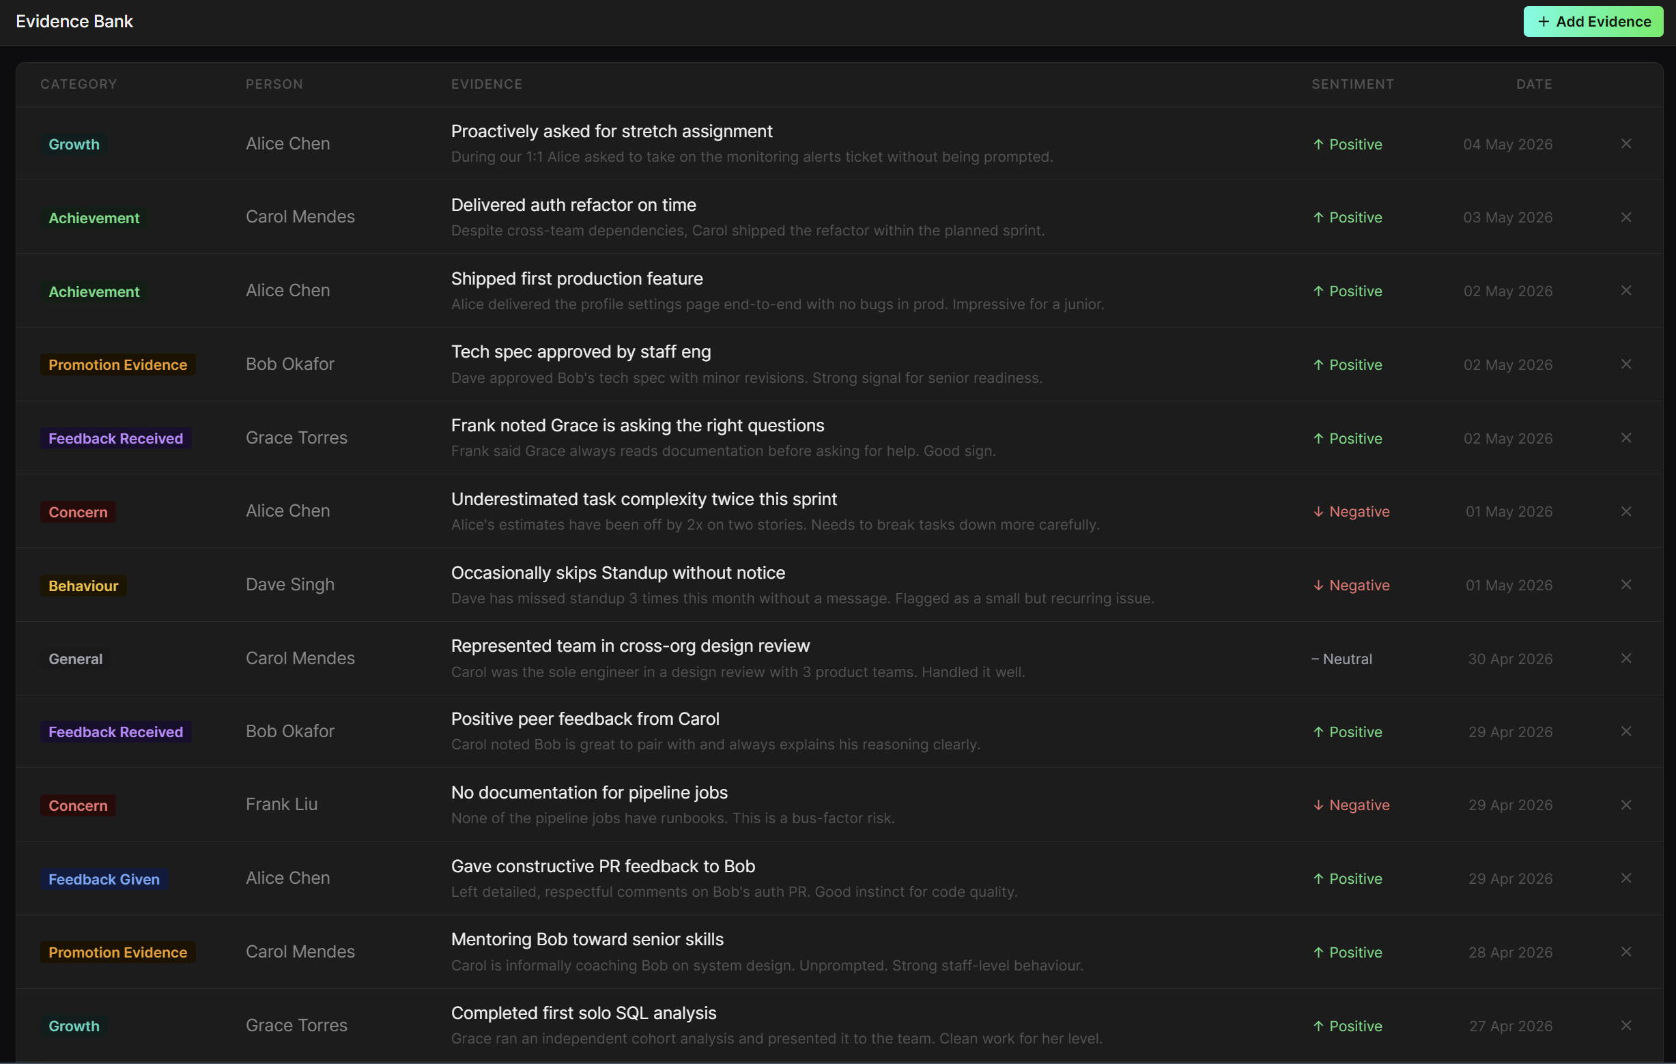Click the Neutral sentiment indicator

(x=1341, y=659)
